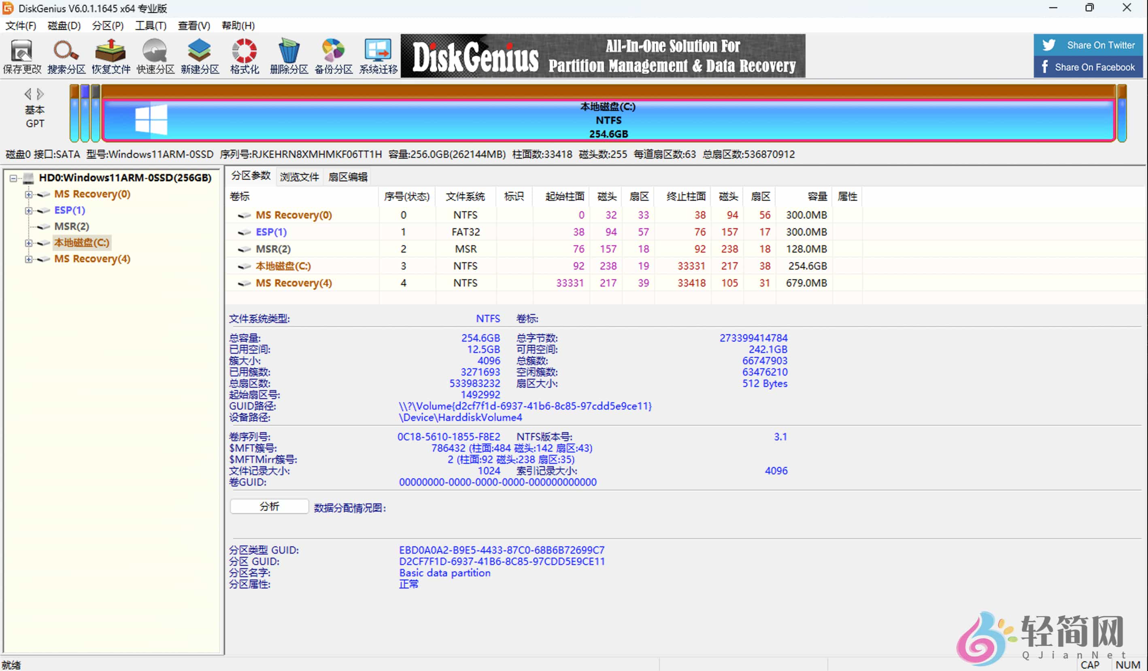Click the Windows logo on C: partition bar
1148x671 pixels.
(x=151, y=120)
